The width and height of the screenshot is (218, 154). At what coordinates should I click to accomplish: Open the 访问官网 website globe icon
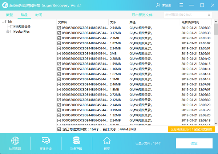[15, 141]
